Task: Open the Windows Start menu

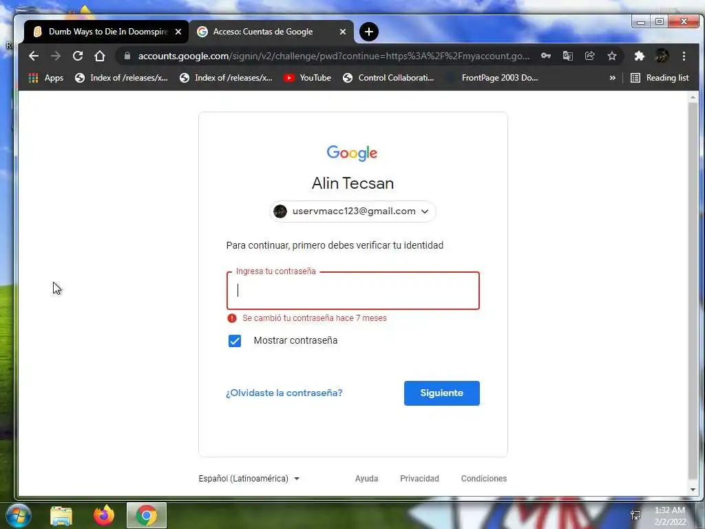Action: pyautogui.click(x=18, y=515)
